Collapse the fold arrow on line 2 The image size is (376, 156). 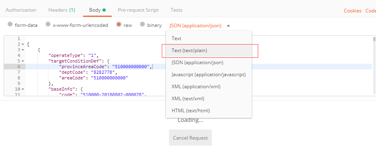click(x=23, y=45)
